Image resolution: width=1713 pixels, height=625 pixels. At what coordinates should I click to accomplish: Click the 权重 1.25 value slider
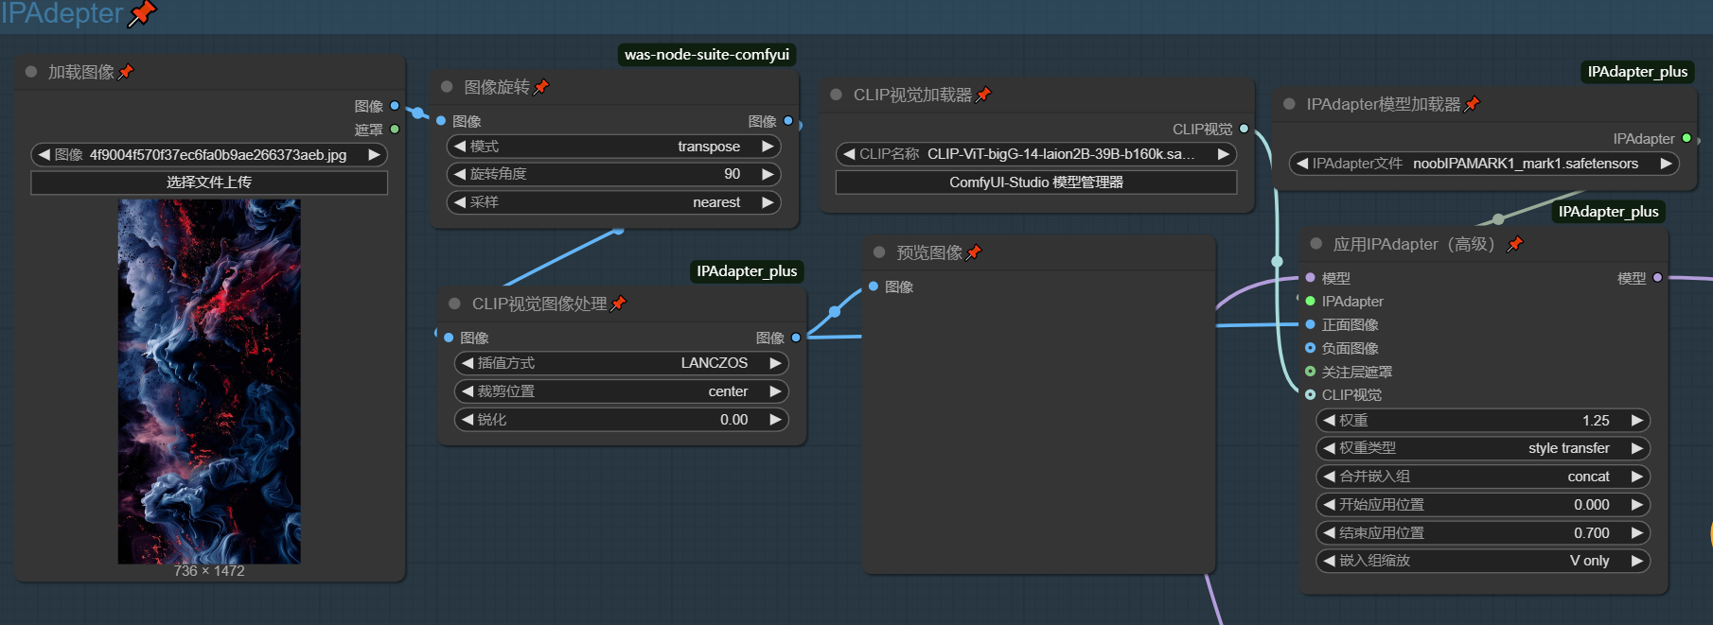1482,421
